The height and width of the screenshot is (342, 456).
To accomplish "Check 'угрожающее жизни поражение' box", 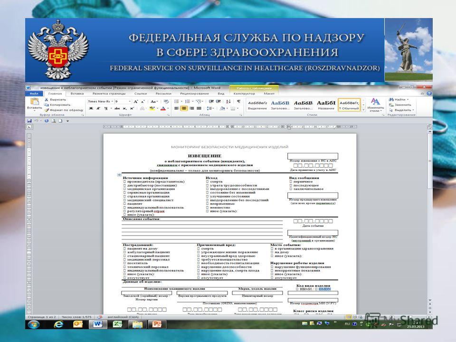I will pos(199,252).
